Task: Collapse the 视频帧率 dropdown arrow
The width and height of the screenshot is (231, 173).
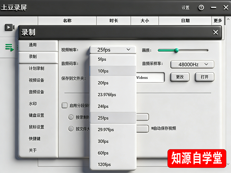Action: click(x=129, y=49)
